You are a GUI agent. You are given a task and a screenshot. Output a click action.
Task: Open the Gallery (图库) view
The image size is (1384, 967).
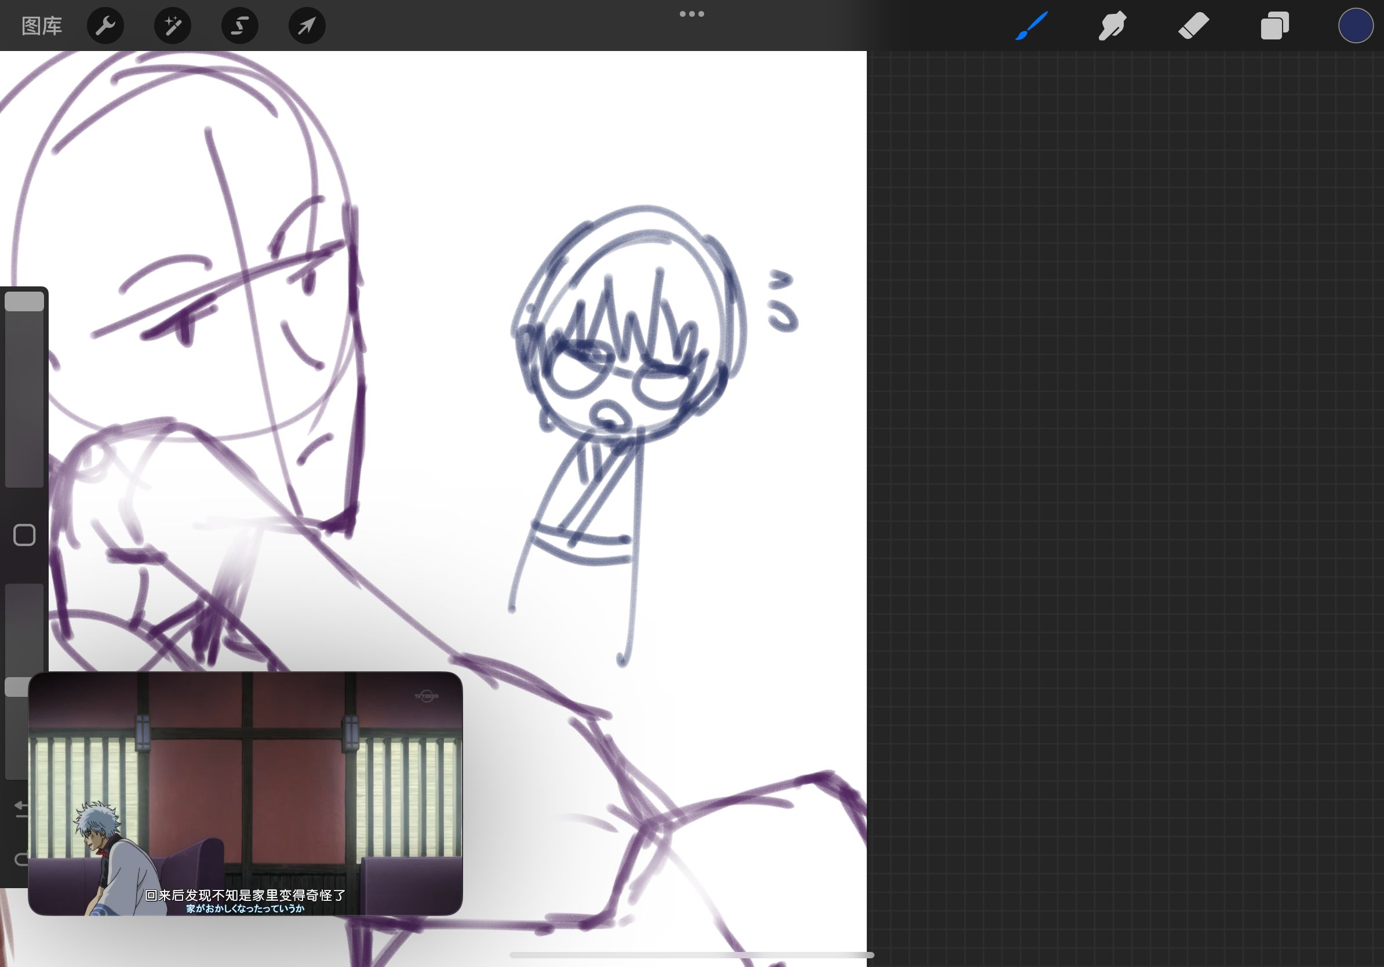pos(42,26)
